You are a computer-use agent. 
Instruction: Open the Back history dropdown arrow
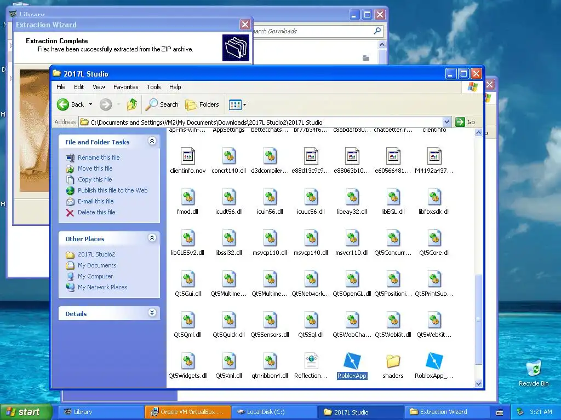pyautogui.click(x=90, y=104)
